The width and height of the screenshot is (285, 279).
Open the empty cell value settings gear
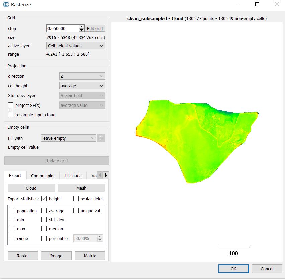(x=101, y=138)
